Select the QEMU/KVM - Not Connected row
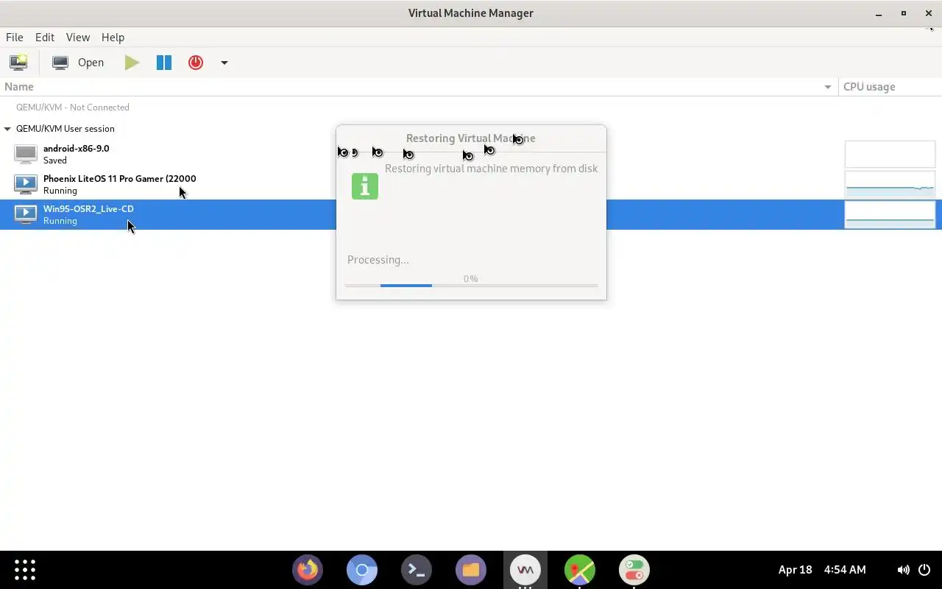The height and width of the screenshot is (589, 942). [471, 107]
